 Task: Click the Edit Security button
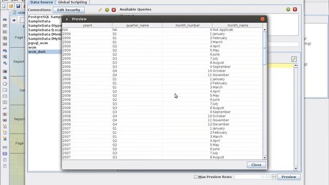tap(68, 10)
